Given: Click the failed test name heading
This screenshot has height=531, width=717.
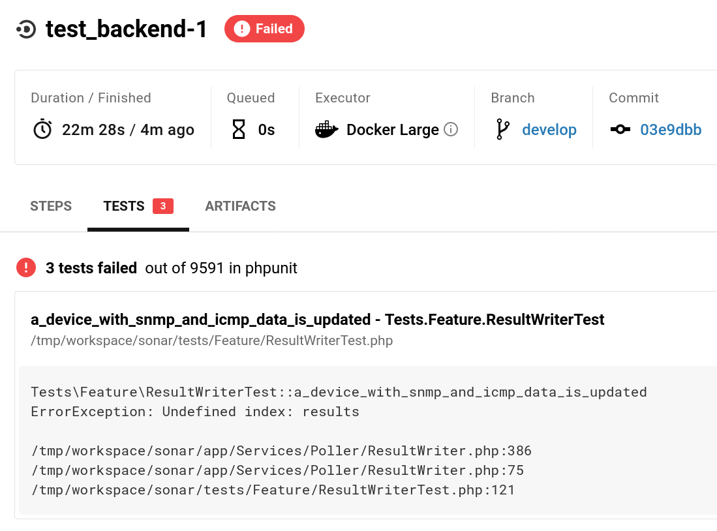Looking at the screenshot, I should (318, 320).
